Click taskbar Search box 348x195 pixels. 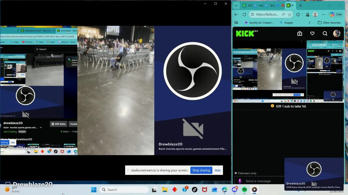click(x=124, y=190)
